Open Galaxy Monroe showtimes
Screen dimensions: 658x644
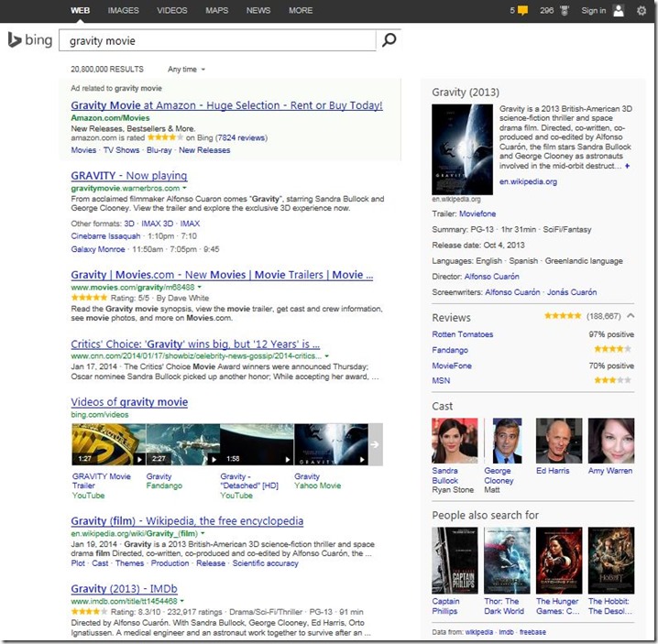[x=98, y=249]
